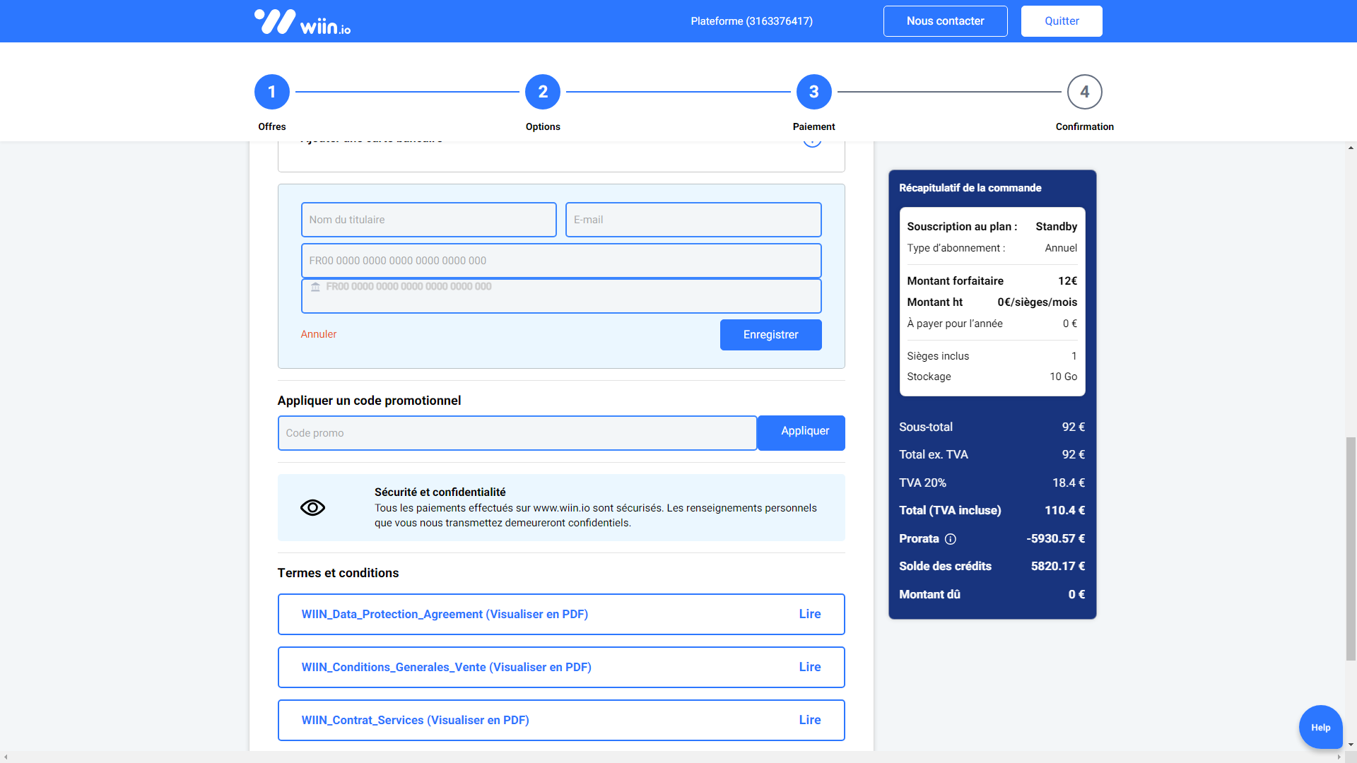Click 'Montant dû' label
Image resolution: width=1357 pixels, height=763 pixels.
click(x=930, y=594)
